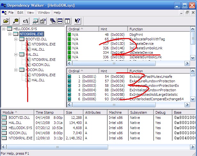
Task: Collapse the HAL.DLL tree branch under NTOSKRNL.EXE
Action: 16,54
